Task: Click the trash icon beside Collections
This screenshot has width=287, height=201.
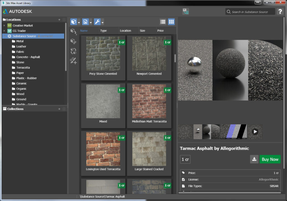Action: tap(64, 109)
